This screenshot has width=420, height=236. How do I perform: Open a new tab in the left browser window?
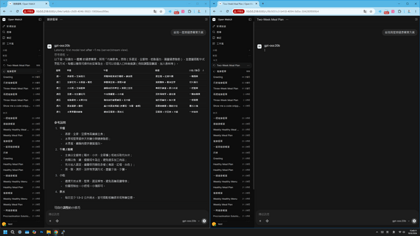[52, 4]
